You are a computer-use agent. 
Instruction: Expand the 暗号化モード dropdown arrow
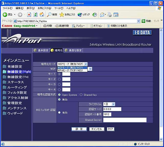pos(86,64)
